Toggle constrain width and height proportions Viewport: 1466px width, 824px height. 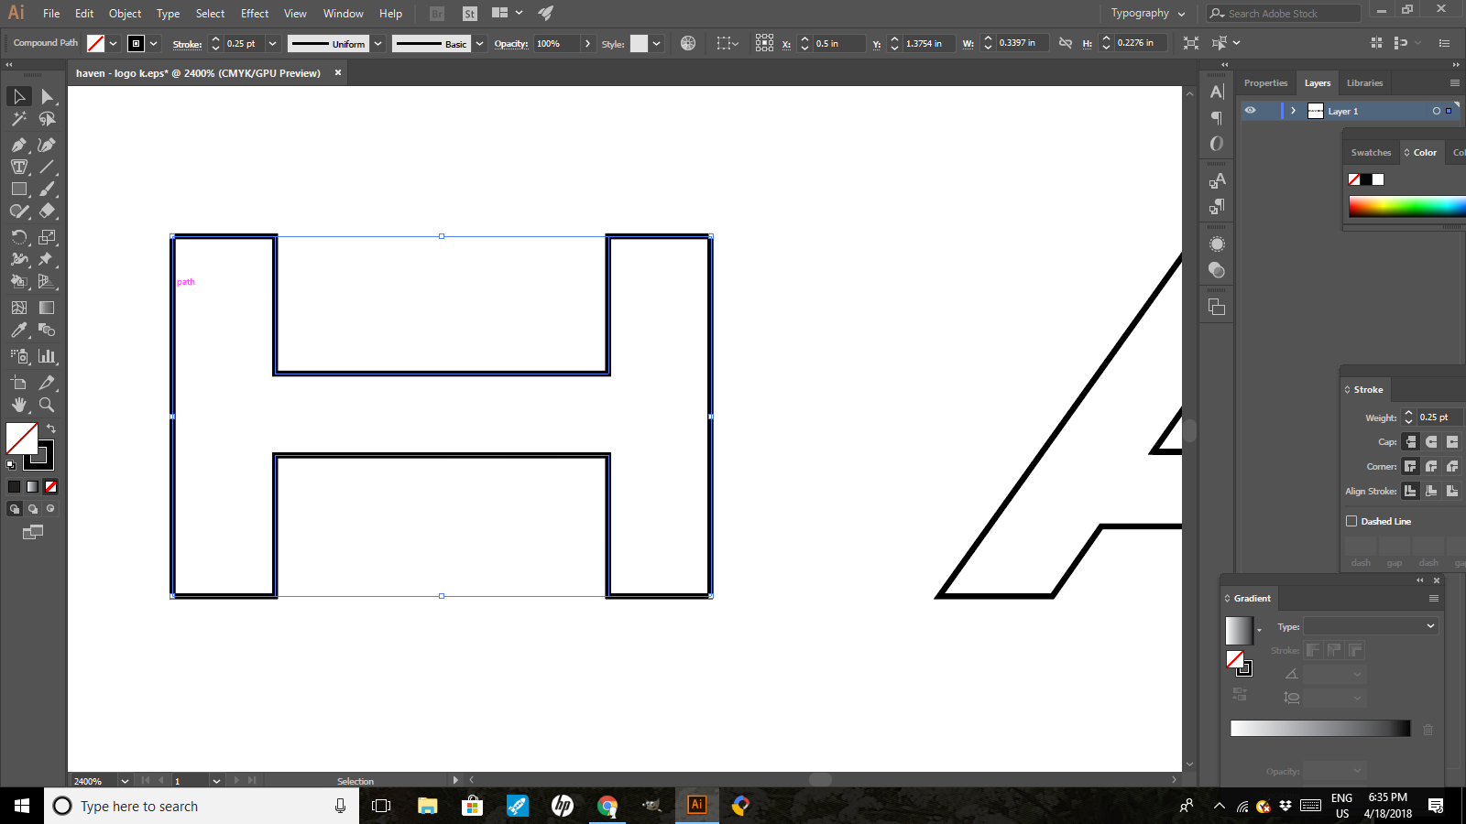(x=1066, y=43)
